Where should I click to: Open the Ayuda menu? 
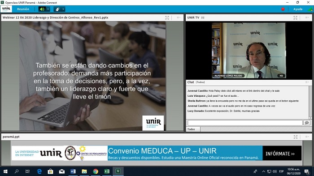point(298,9)
